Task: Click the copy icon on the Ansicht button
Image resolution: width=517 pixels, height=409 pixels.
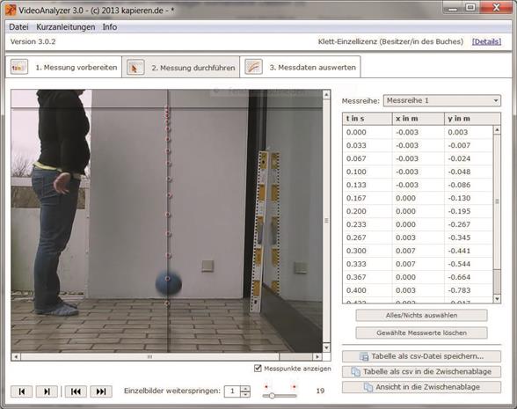Action: [368, 387]
